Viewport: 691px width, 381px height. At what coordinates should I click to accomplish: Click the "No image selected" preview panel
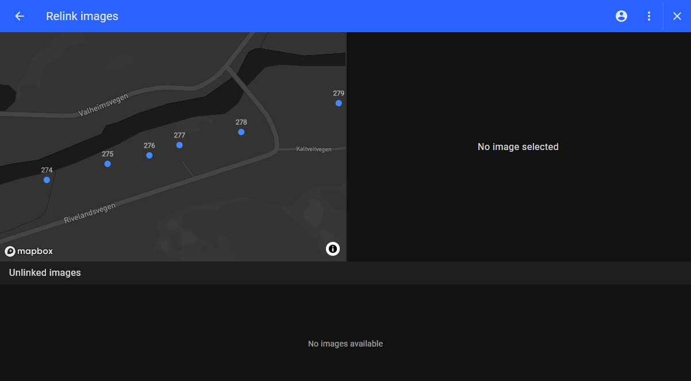pyautogui.click(x=518, y=147)
